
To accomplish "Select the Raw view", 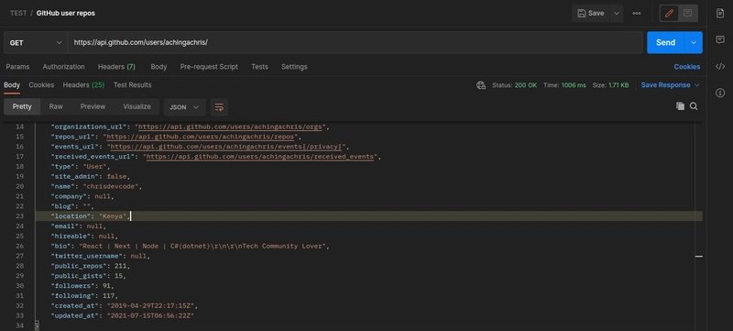I will [x=56, y=106].
